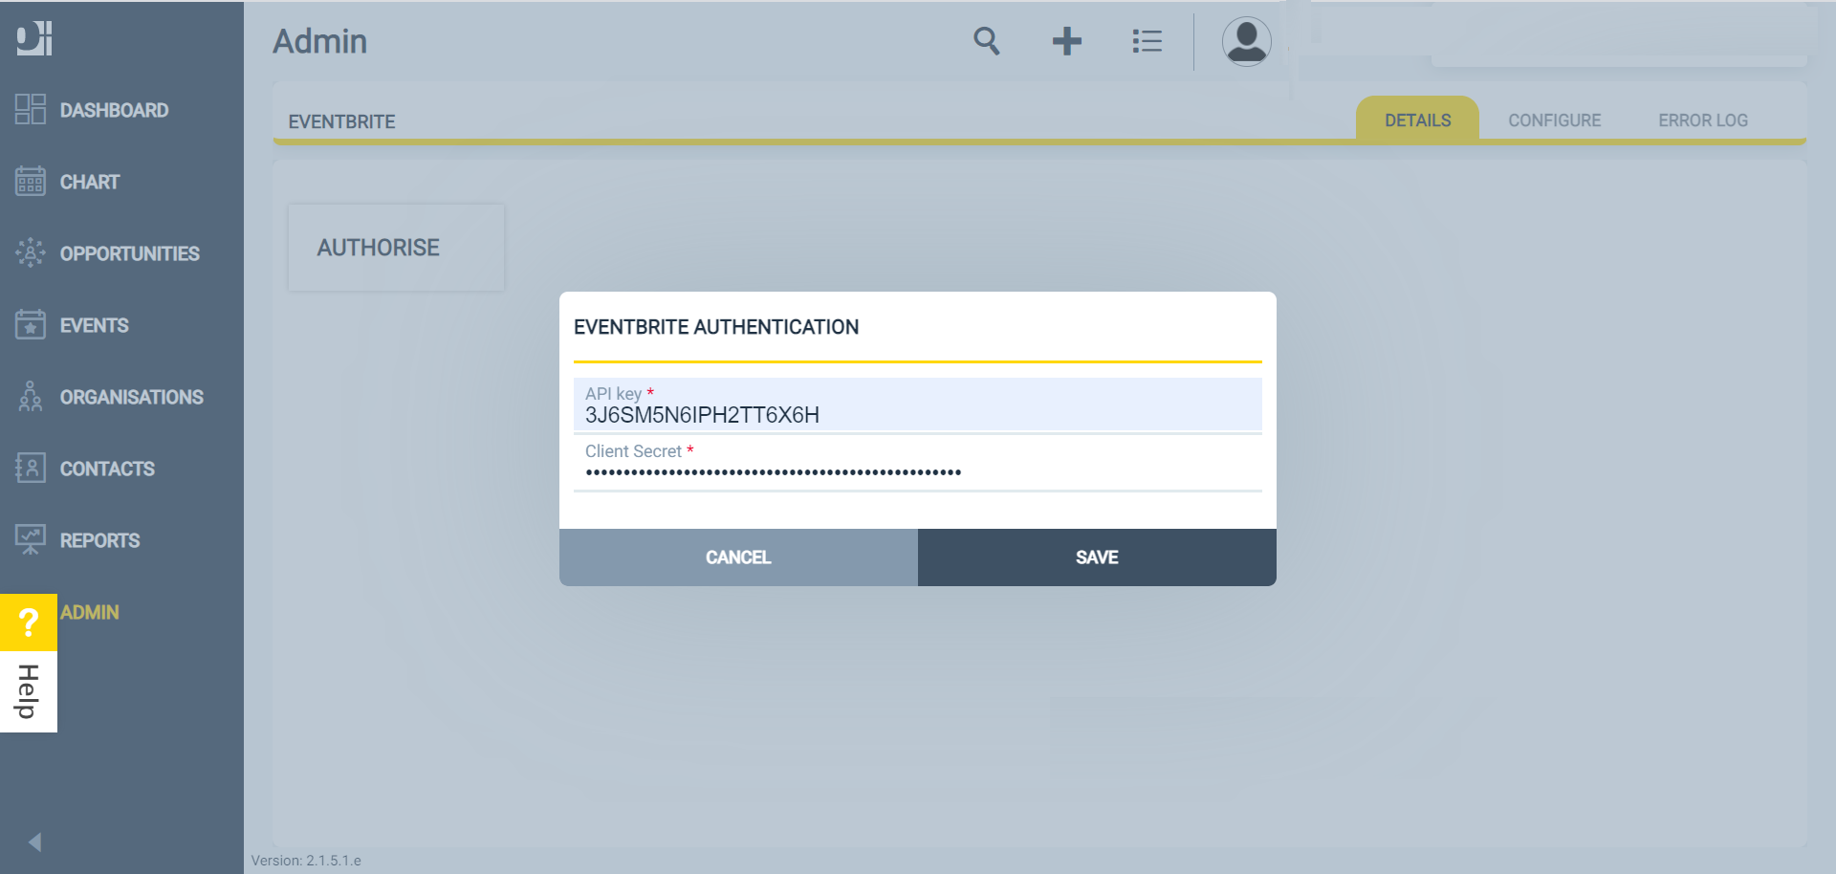Click the Organisations people icon
The image size is (1836, 874).
(x=31, y=396)
